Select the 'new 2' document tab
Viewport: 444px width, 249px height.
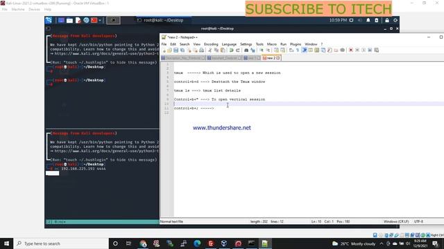[x=271, y=58]
